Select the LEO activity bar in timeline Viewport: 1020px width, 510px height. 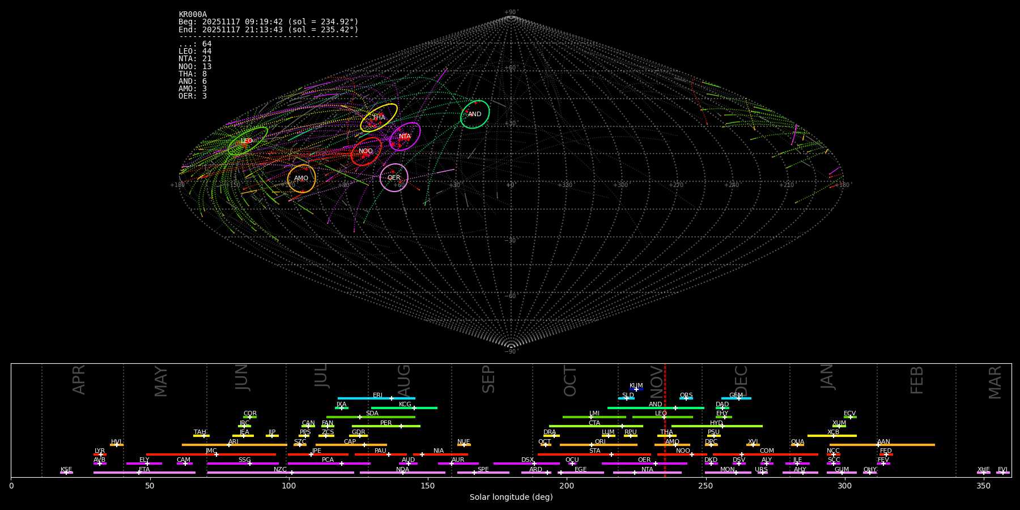(662, 417)
